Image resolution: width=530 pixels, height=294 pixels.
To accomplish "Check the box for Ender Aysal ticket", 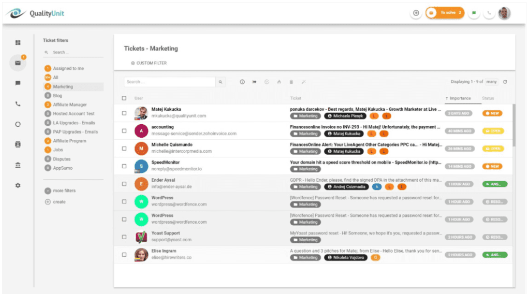I will click(124, 184).
